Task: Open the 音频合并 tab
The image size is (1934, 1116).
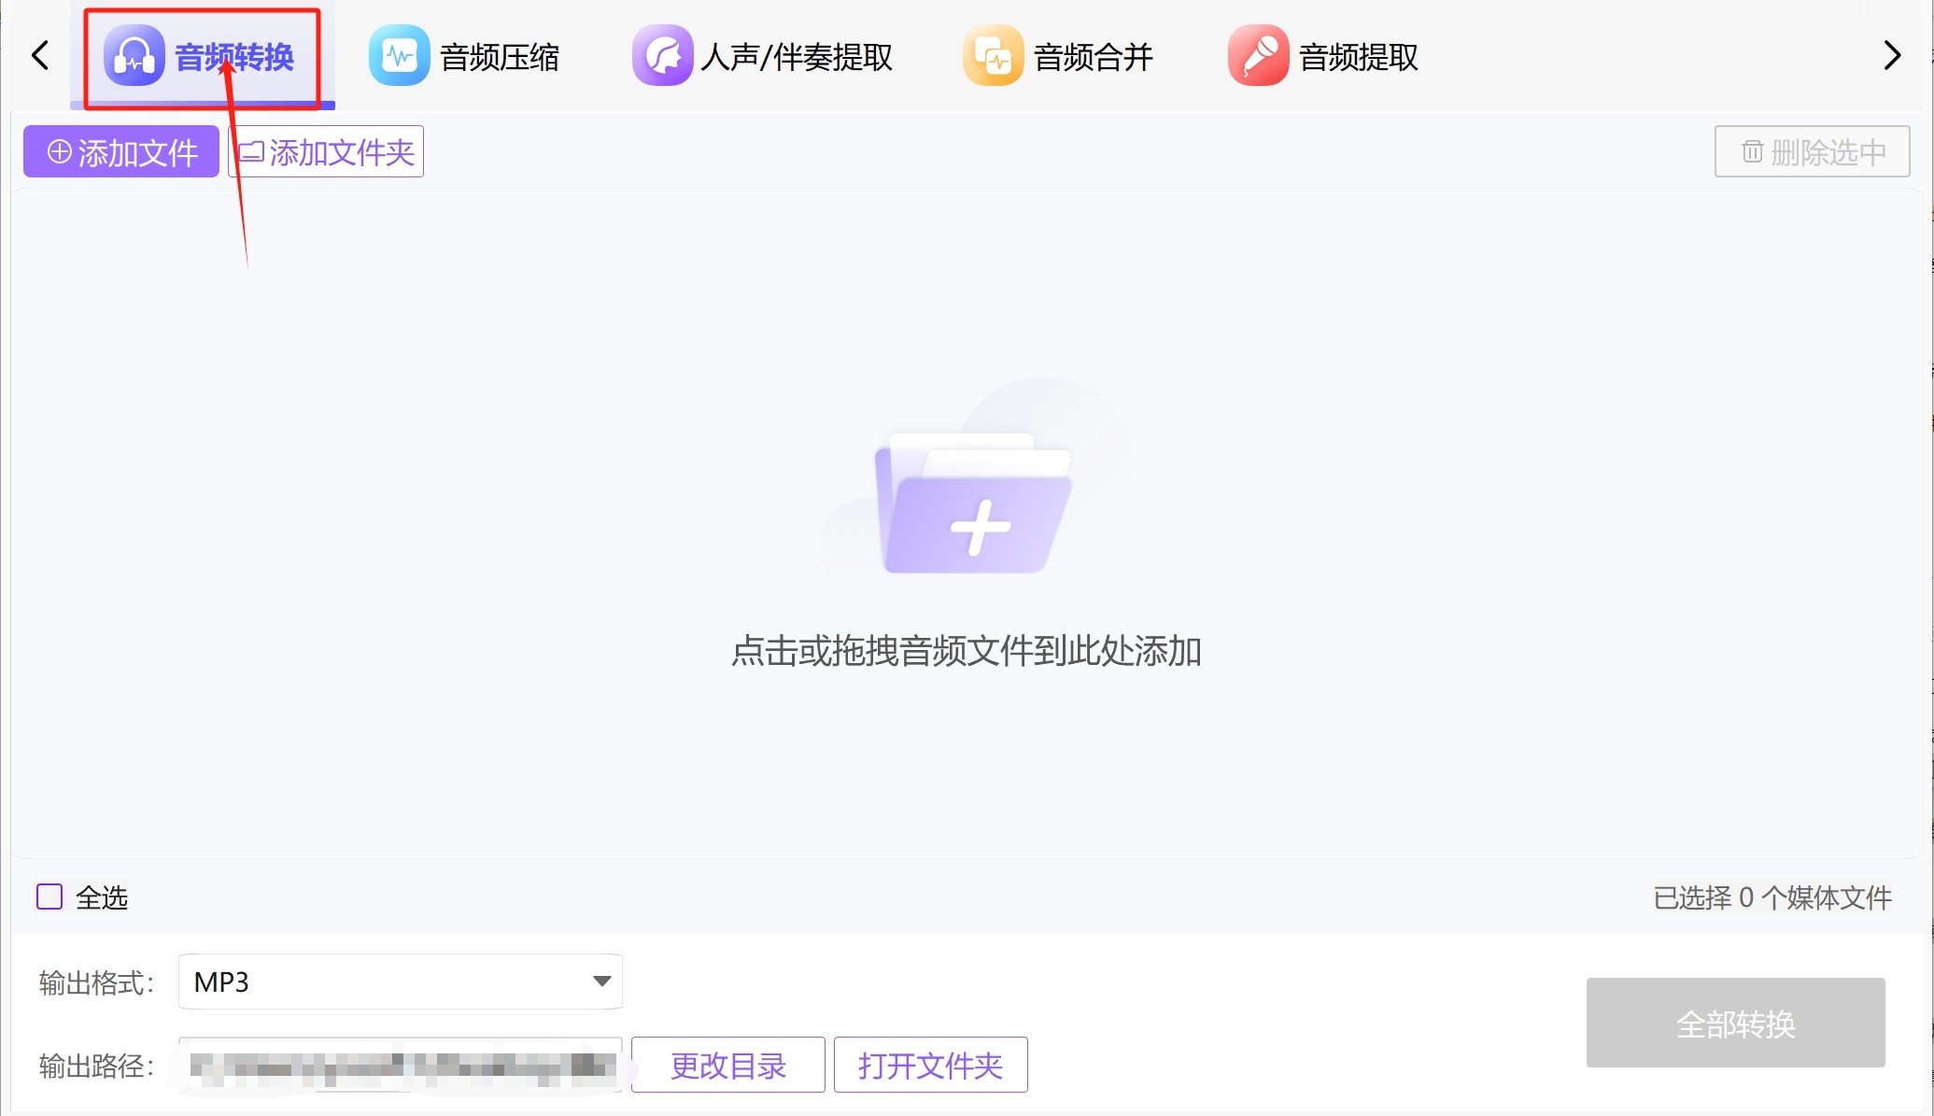Action: (x=1093, y=57)
